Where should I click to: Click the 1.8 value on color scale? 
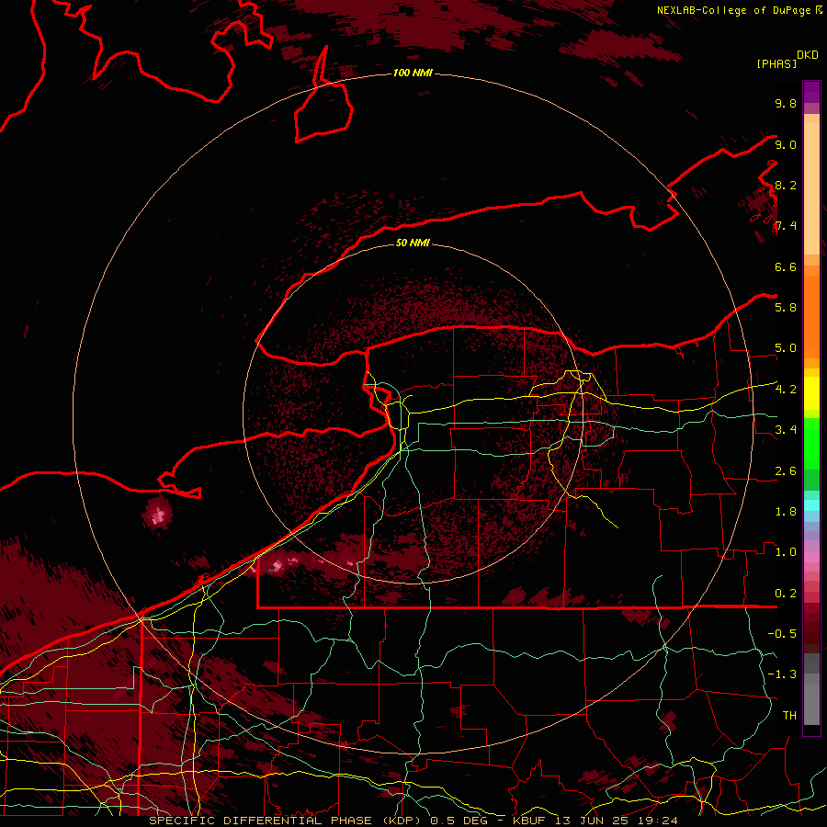[x=786, y=512]
